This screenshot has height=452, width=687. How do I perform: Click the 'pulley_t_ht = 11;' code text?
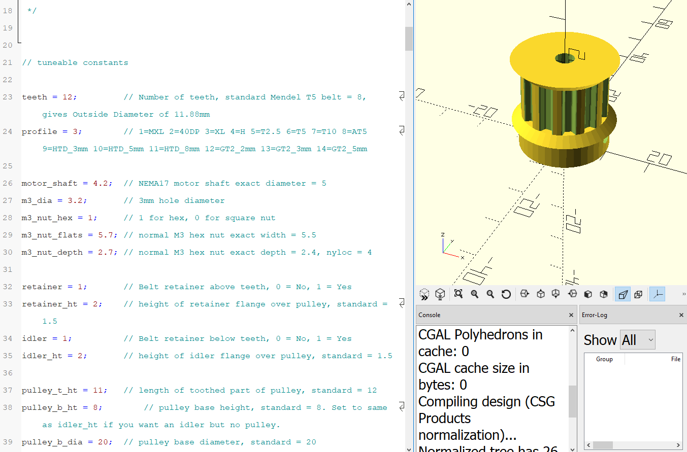[64, 390]
